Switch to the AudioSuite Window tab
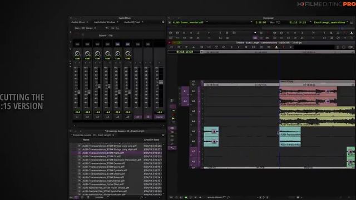Screen dimensions: 356x200 click(104, 22)
